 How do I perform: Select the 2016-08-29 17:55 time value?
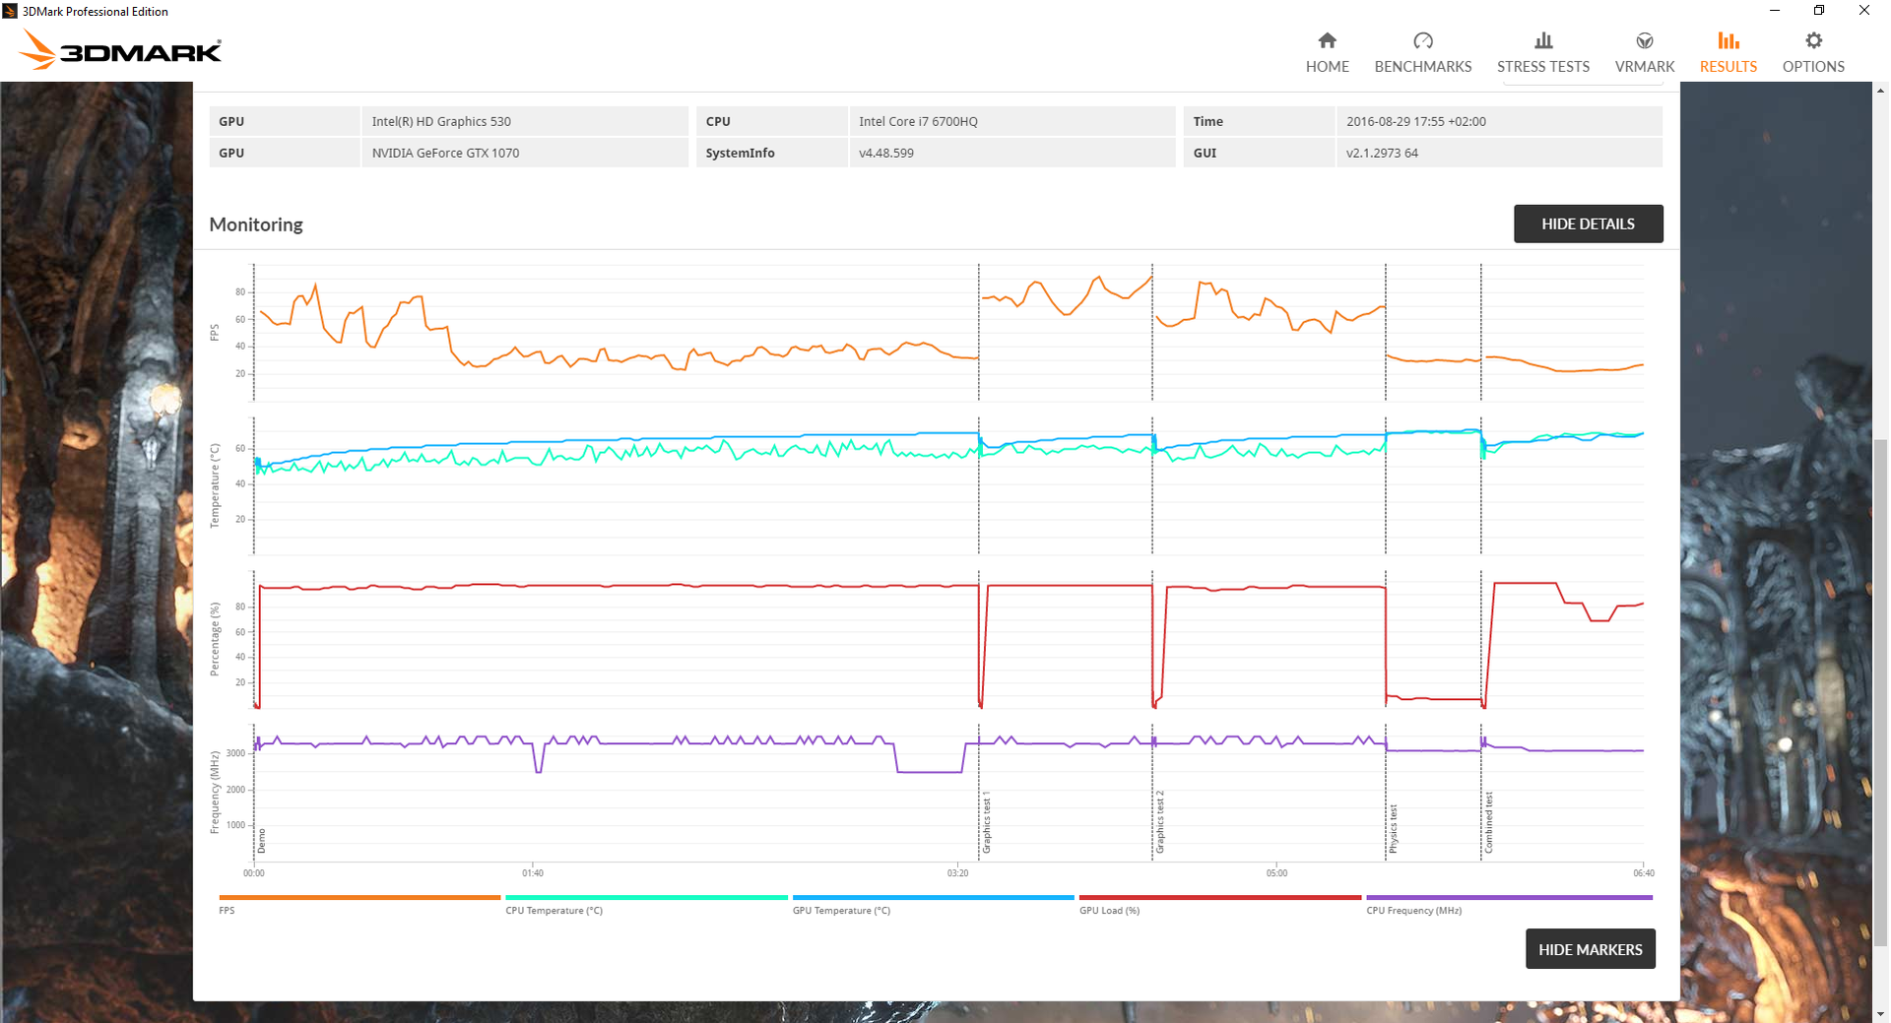pyautogui.click(x=1415, y=121)
